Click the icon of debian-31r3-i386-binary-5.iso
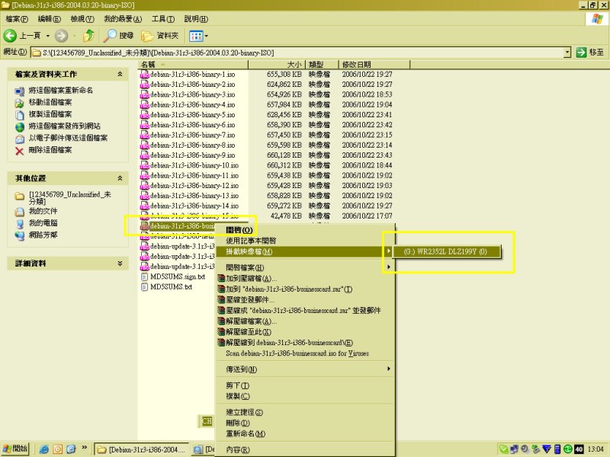Image resolution: width=610 pixels, height=457 pixels. click(145, 115)
